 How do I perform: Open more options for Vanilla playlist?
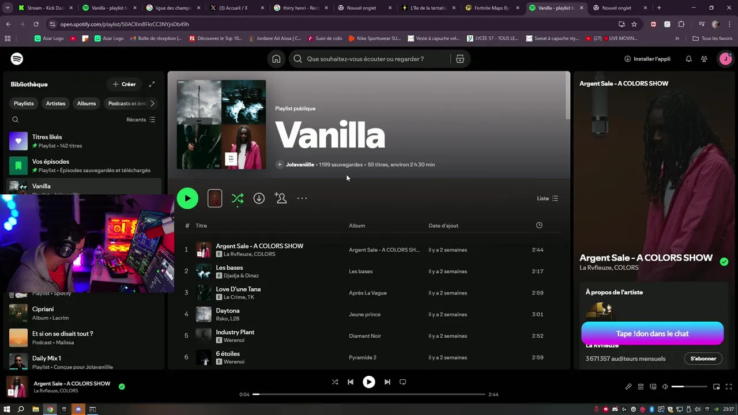(302, 198)
